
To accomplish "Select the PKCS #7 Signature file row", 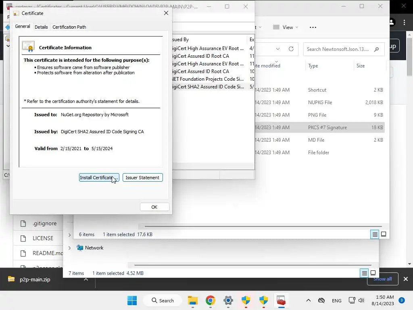I will (319, 127).
